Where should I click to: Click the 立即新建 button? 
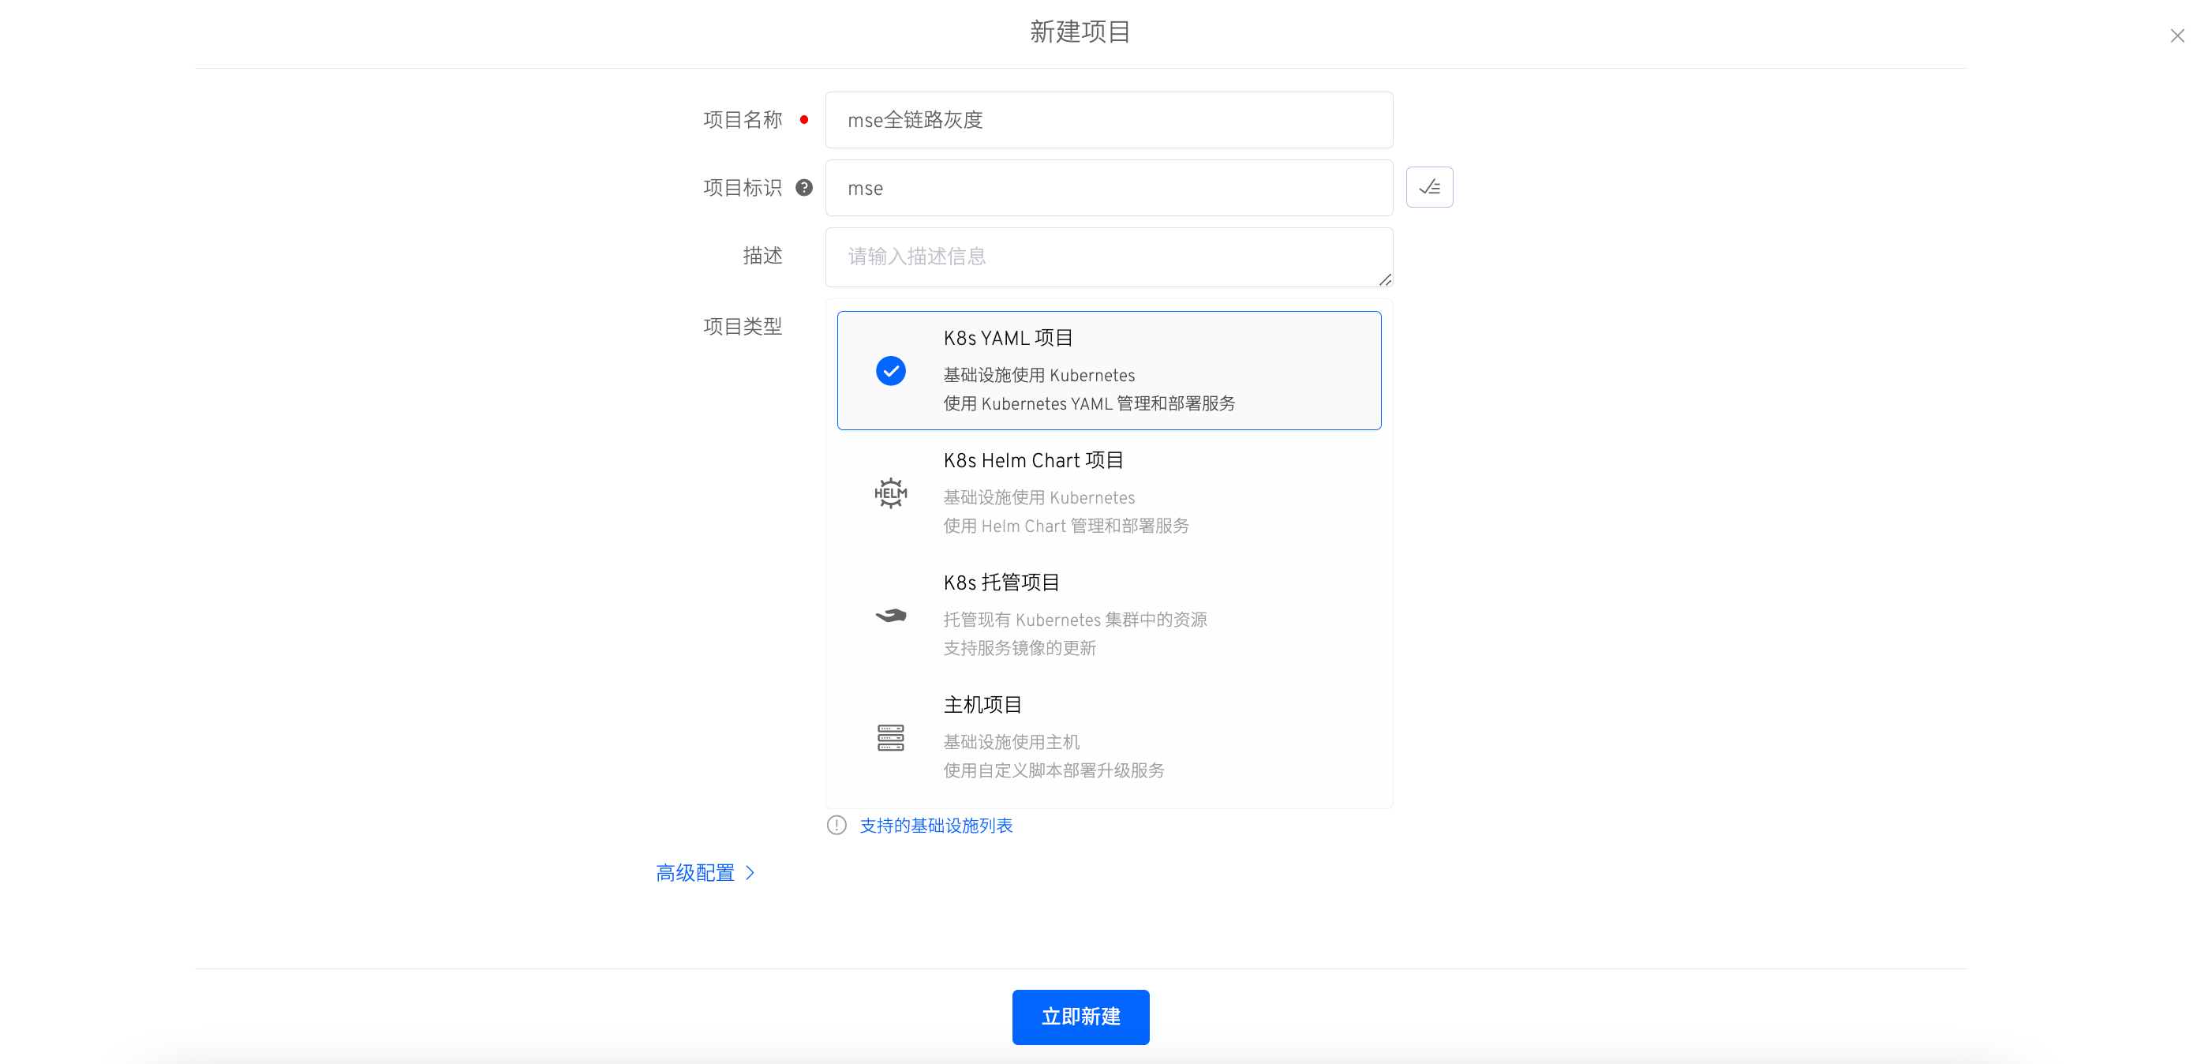tap(1080, 1017)
